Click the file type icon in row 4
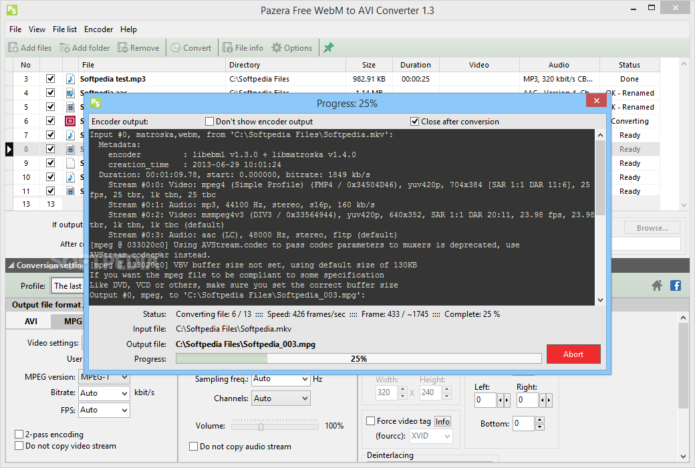This screenshot has height=468, width=695. click(x=70, y=93)
